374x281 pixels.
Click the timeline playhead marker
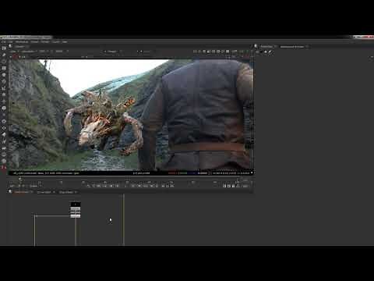pyautogui.click(x=20, y=179)
